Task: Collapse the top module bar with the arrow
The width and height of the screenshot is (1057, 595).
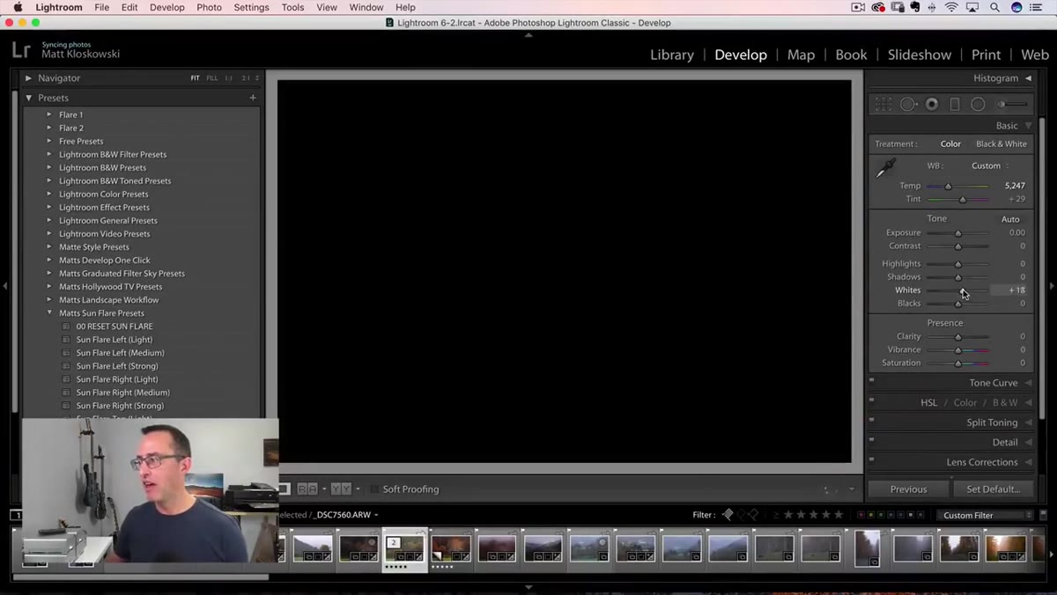Action: (528, 35)
